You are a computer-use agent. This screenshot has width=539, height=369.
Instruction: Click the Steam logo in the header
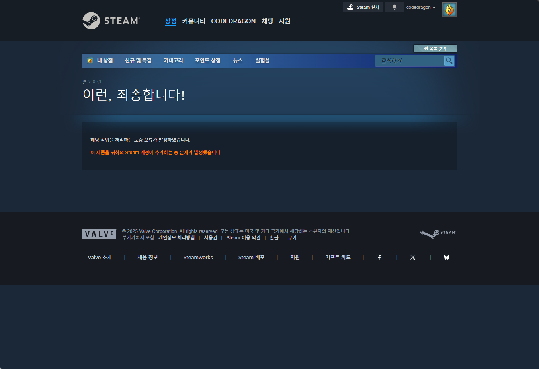click(111, 21)
